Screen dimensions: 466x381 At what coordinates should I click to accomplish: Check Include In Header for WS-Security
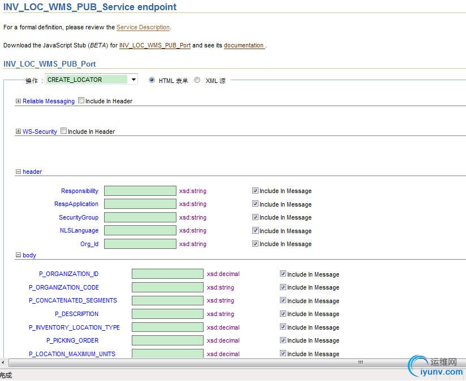pyautogui.click(x=63, y=131)
